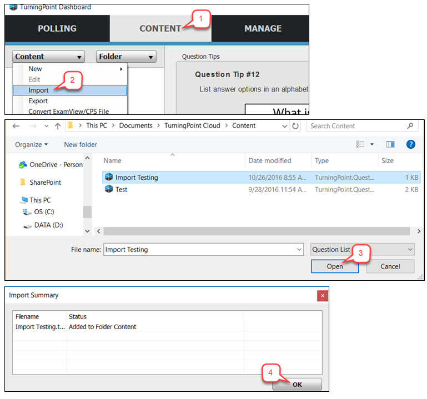The image size is (427, 399).
Task: Click the Import Testing file icon
Action: click(109, 177)
